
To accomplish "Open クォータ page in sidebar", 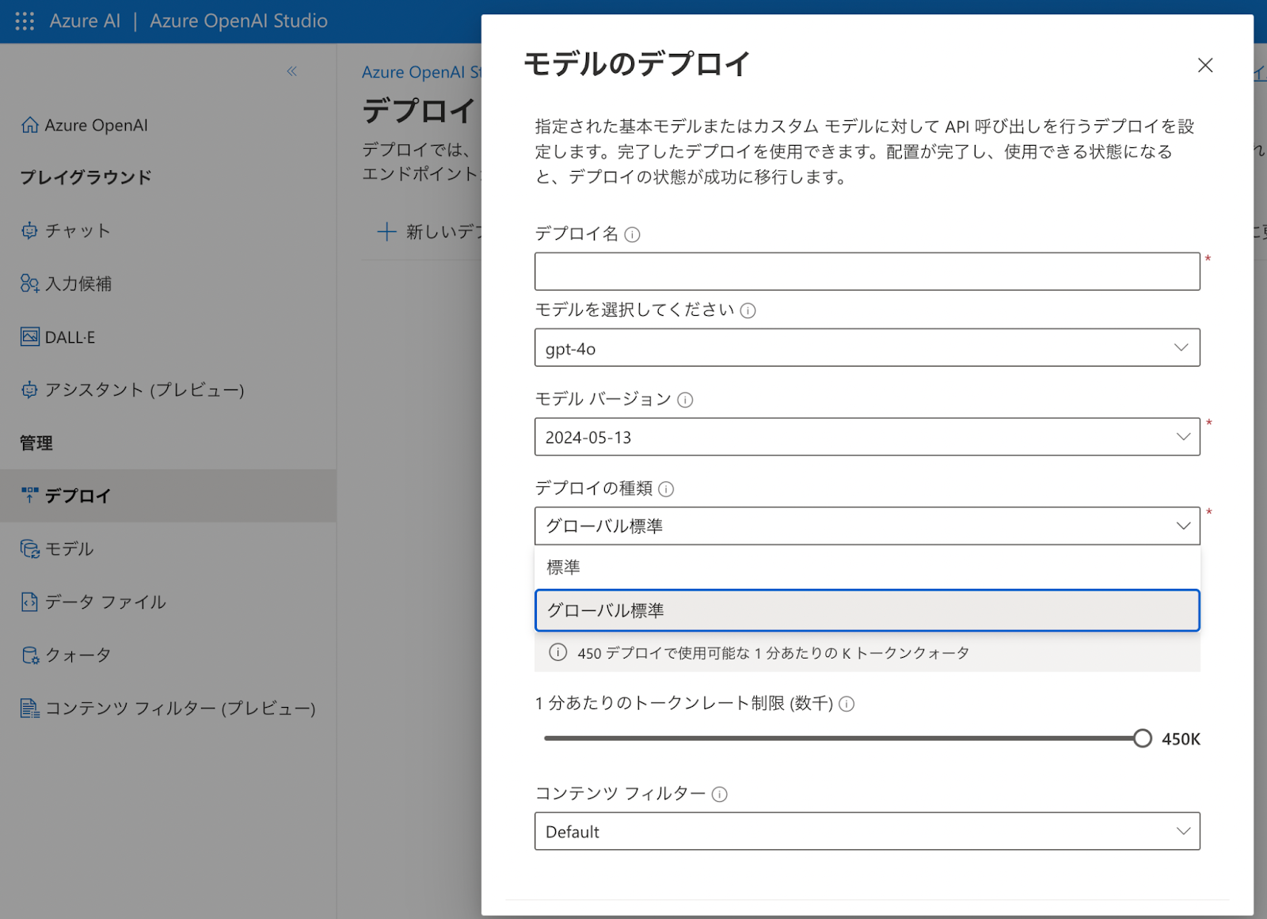I will tap(78, 655).
